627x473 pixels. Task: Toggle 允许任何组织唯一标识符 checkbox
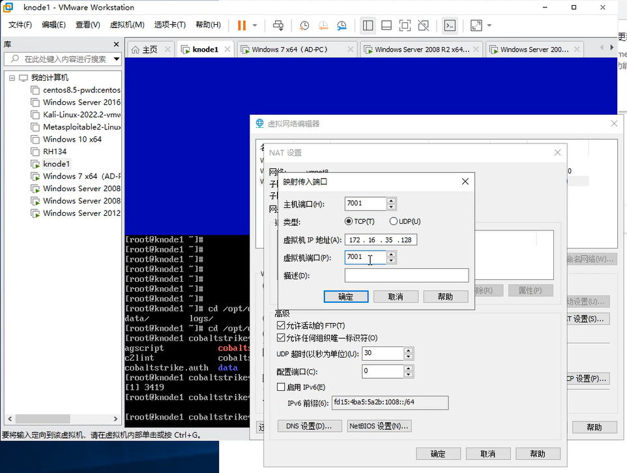click(281, 338)
